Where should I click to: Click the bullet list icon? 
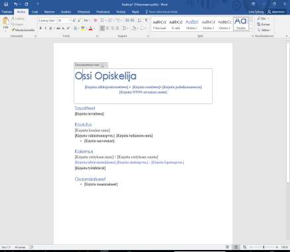click(x=102, y=21)
